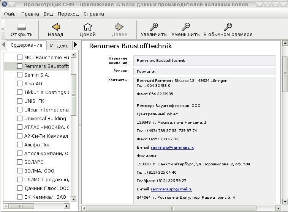288x212 pixels.
Task: Select the Дачник Плюс entry
Action: [46, 188]
